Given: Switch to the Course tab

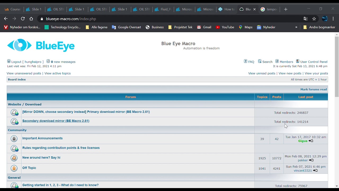Looking at the screenshot, I should pyautogui.click(x=13, y=9).
